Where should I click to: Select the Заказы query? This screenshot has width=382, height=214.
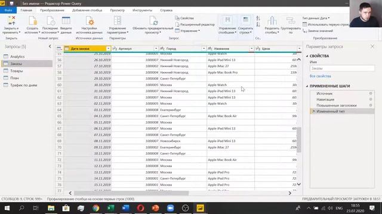(27, 64)
